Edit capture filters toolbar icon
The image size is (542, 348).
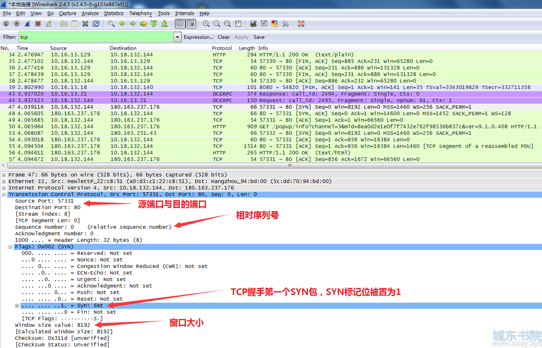coord(253,24)
